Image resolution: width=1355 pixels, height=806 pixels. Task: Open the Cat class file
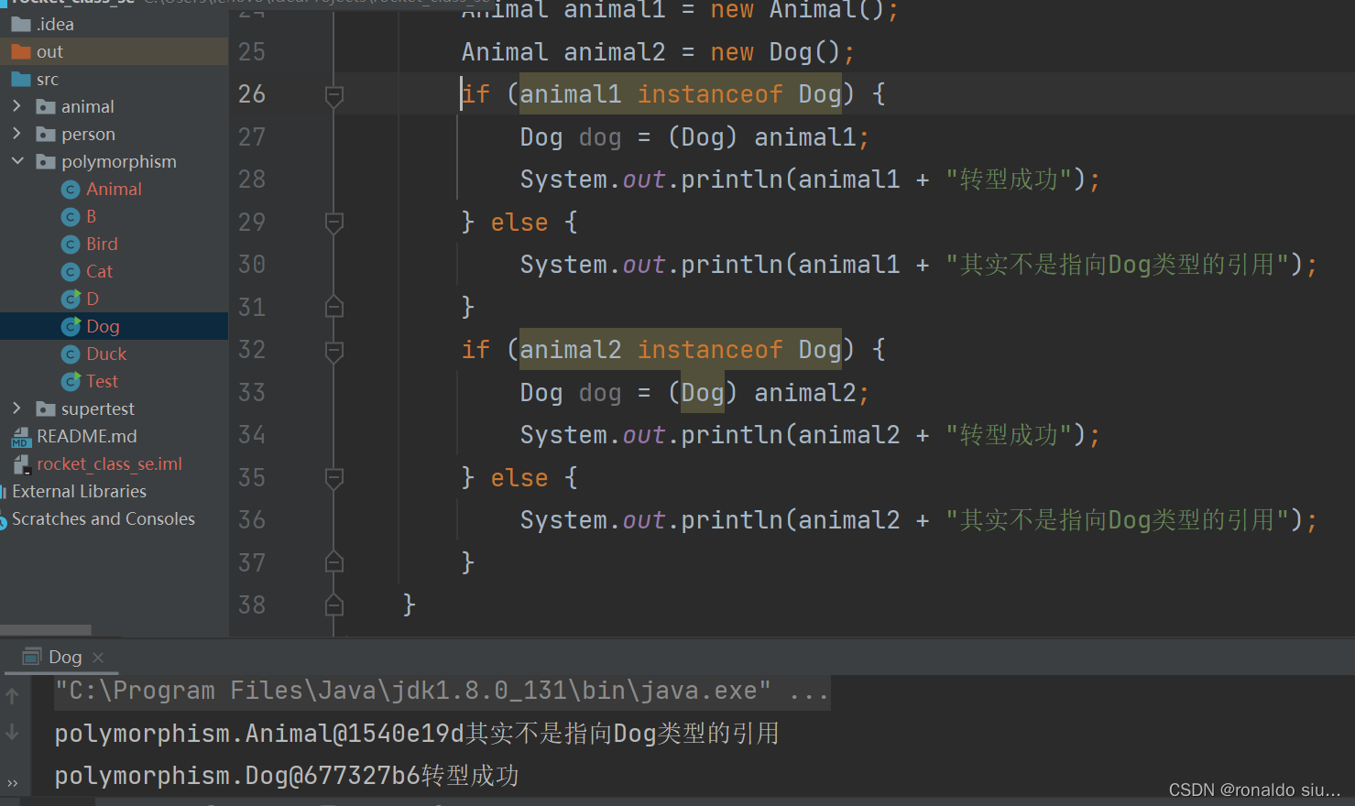(x=99, y=271)
